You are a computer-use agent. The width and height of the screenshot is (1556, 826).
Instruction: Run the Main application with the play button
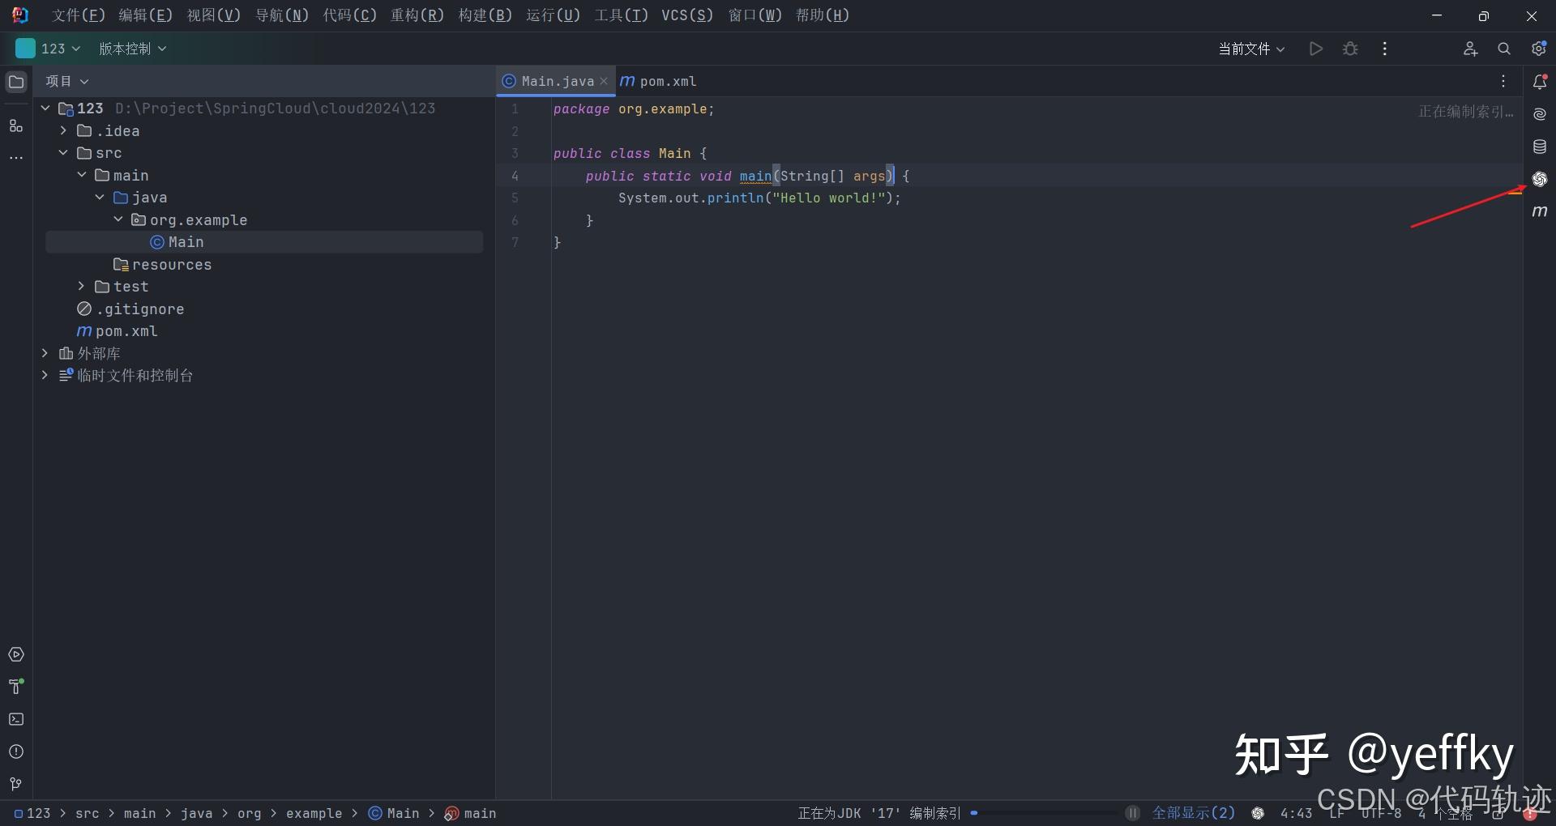click(1315, 49)
